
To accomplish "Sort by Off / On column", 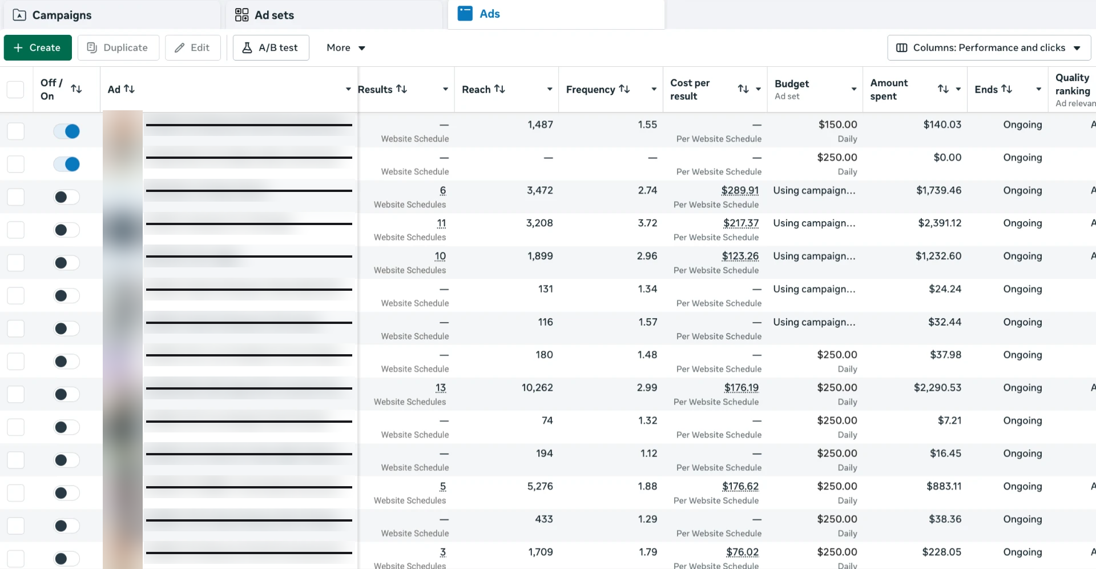I will coord(76,89).
